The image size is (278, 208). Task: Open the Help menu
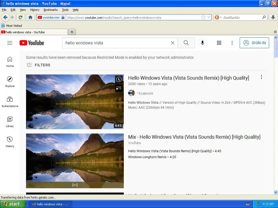(x=76, y=10)
